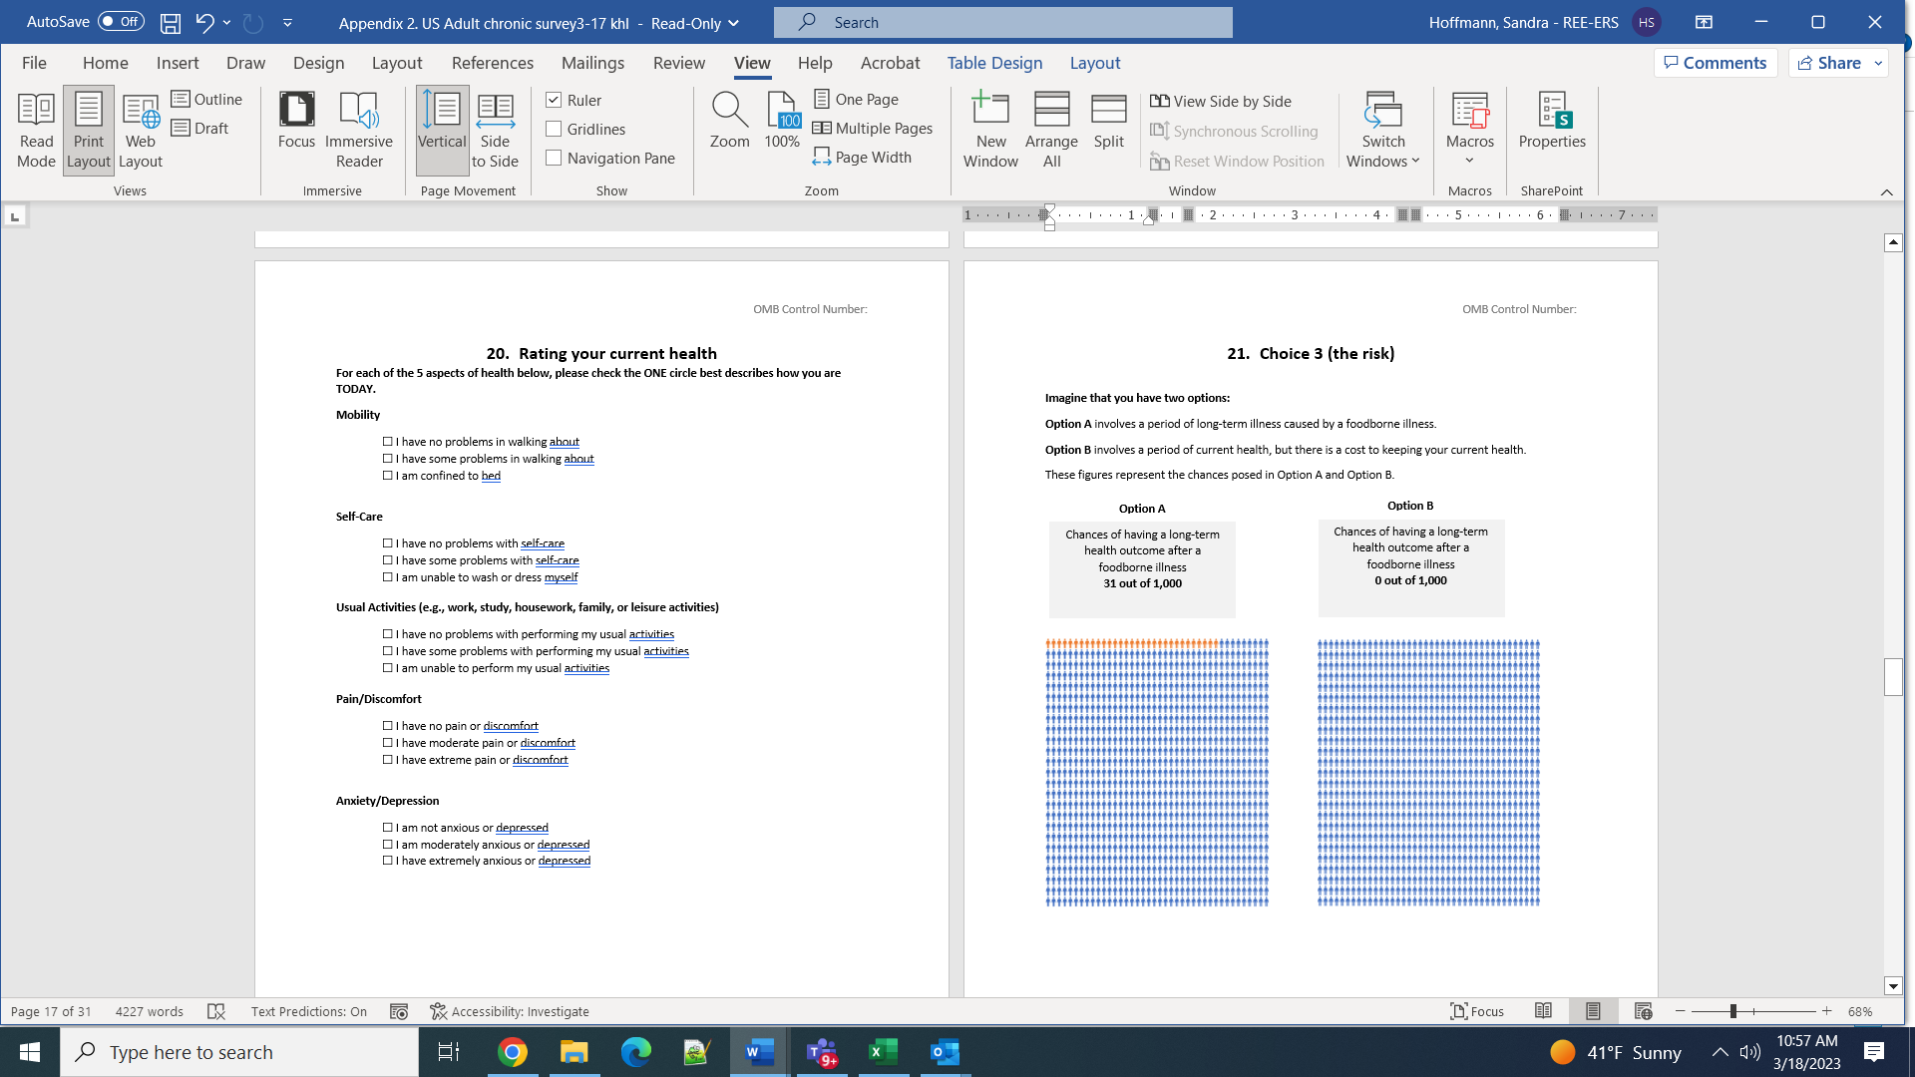Click the Comments button
This screenshot has width=1915, height=1077.
pos(1716,63)
